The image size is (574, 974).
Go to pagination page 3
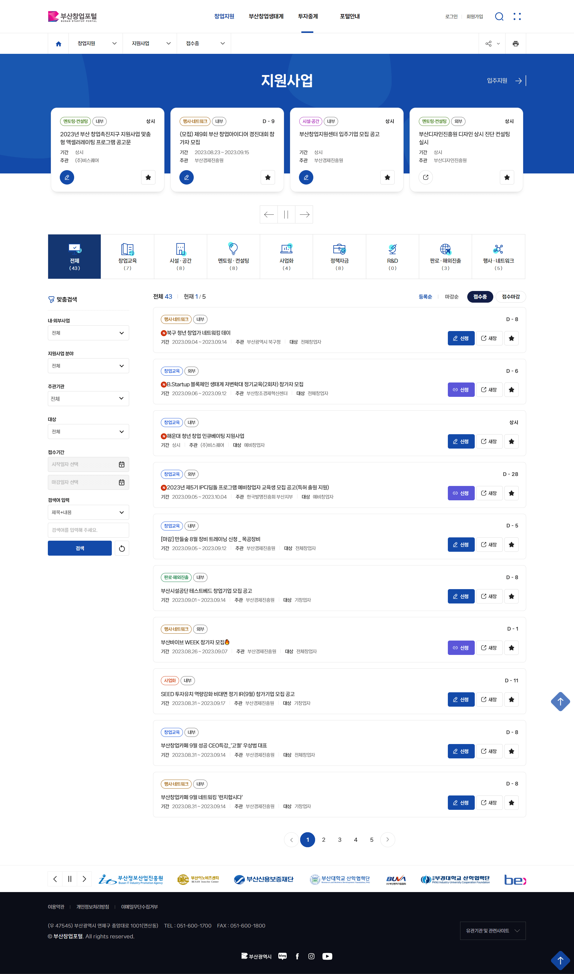[x=340, y=839]
